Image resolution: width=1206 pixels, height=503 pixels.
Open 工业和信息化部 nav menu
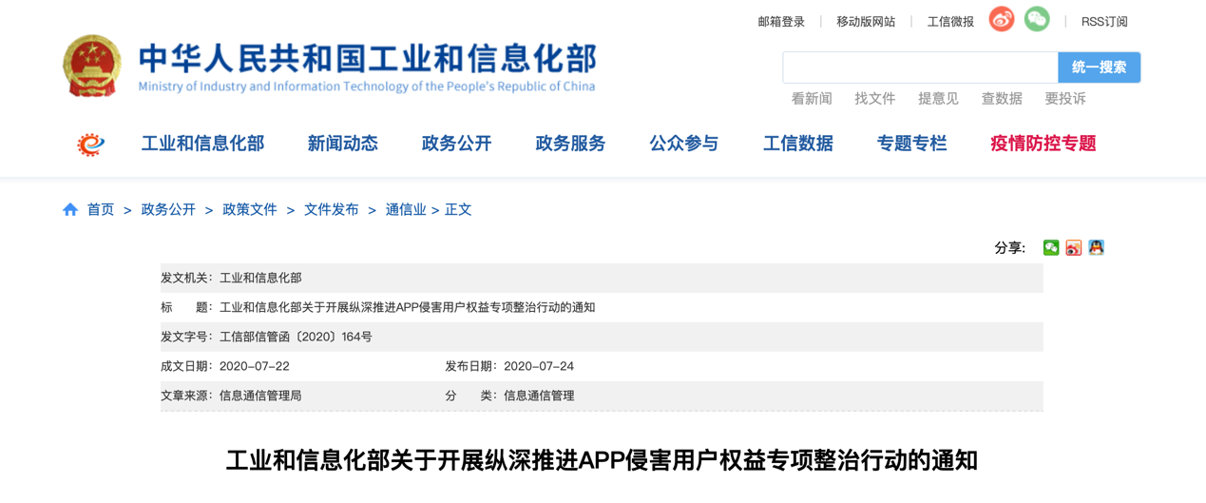(x=202, y=144)
